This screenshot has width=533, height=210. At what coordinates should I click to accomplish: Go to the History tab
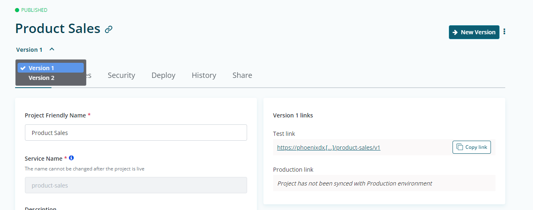pyautogui.click(x=204, y=75)
